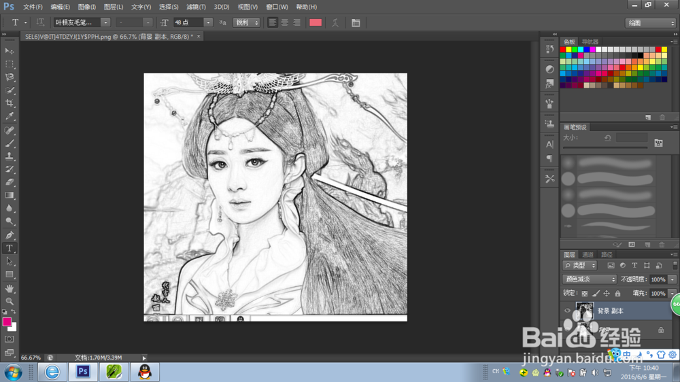Right align the text

296,22
